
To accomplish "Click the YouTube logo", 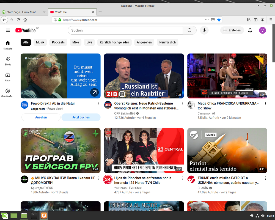I will point(25,30).
